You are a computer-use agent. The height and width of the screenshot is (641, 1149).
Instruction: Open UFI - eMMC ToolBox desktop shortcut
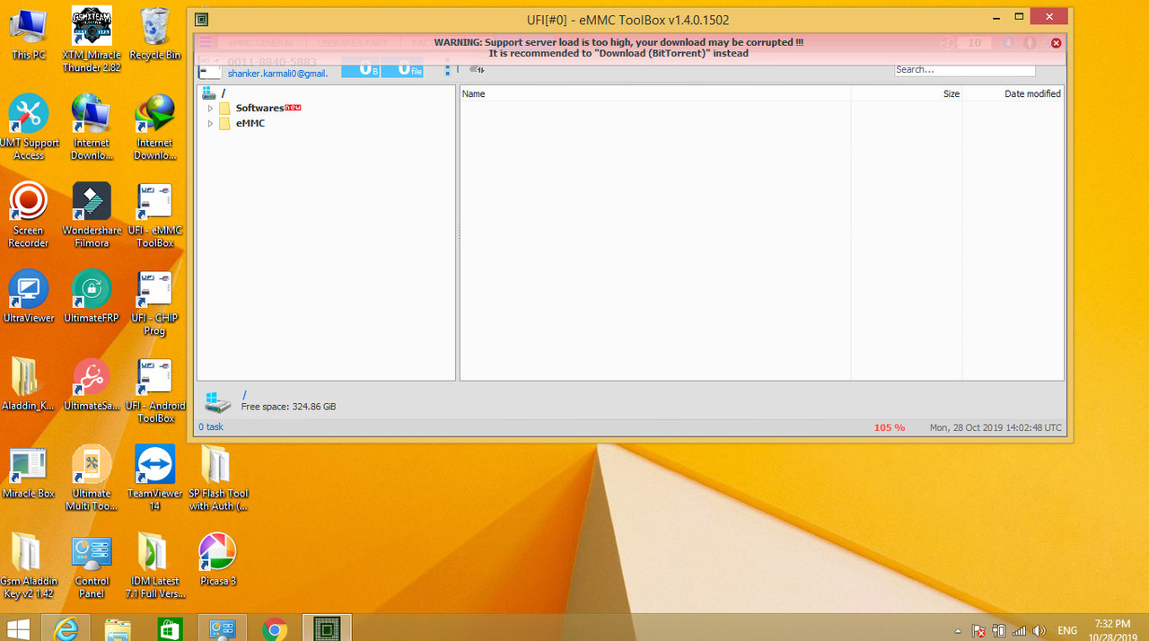[154, 215]
